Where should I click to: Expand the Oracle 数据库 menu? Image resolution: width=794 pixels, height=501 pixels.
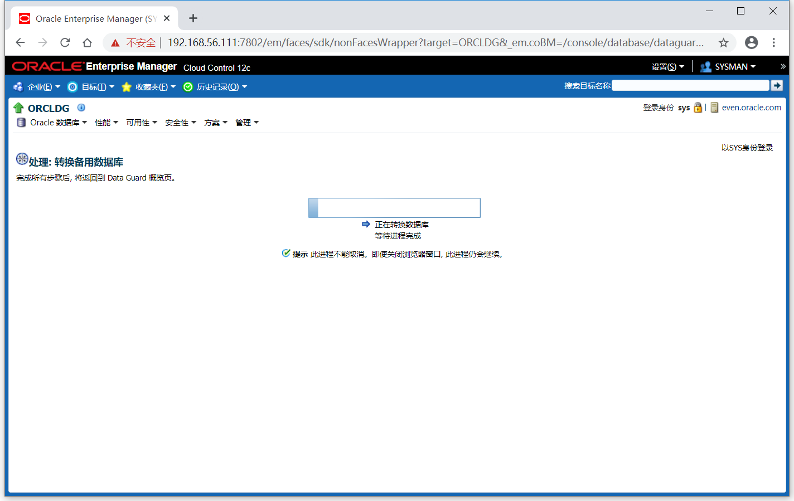pos(58,123)
